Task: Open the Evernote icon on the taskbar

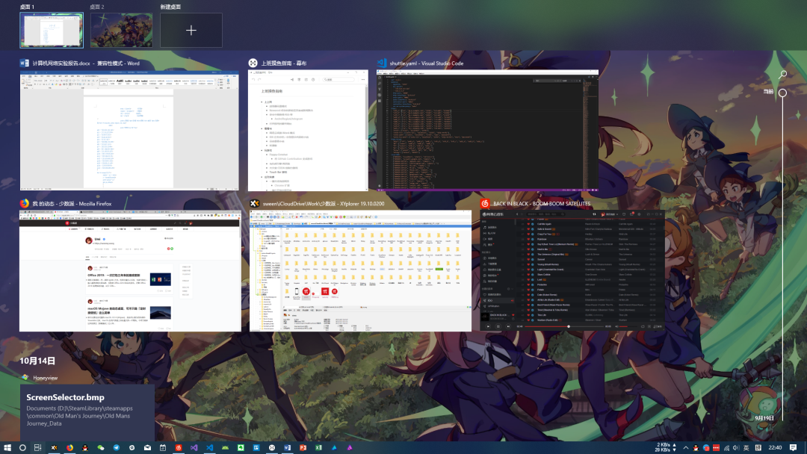Action: 241,448
